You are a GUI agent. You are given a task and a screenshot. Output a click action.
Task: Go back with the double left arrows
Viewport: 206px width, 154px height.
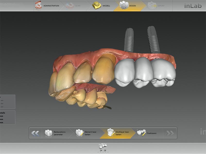tap(35, 133)
